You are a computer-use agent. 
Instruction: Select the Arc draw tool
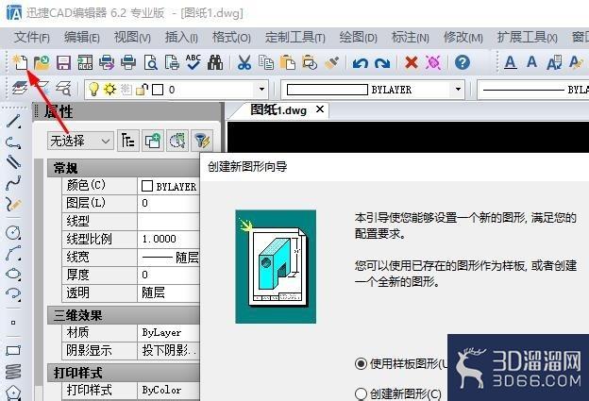pos(13,253)
